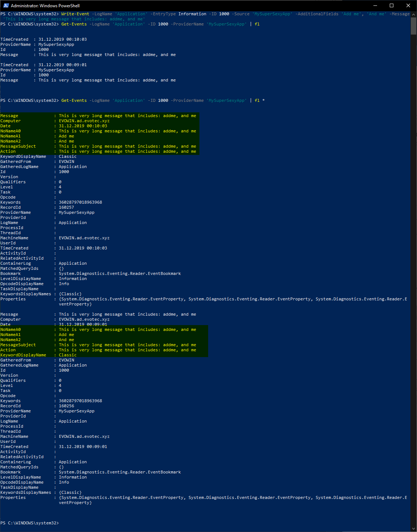Click the TimeCreated value 31.12.2019 00:09:01 near the top

coord(62,65)
